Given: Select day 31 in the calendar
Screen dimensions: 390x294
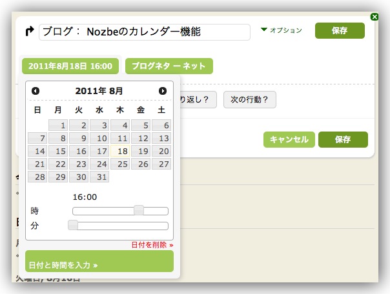Looking at the screenshot, I should (x=99, y=177).
